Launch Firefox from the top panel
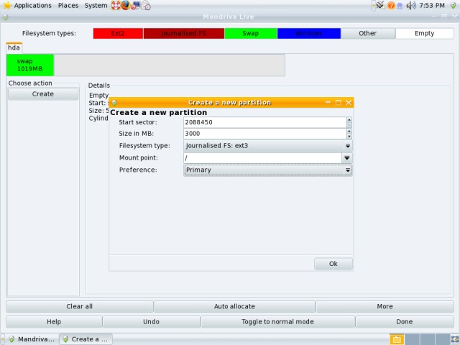Image resolution: width=460 pixels, height=345 pixels. (126, 5)
